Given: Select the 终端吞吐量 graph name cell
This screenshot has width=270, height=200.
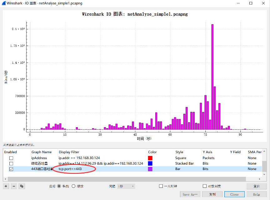Looking at the screenshot, I should point(39,163).
